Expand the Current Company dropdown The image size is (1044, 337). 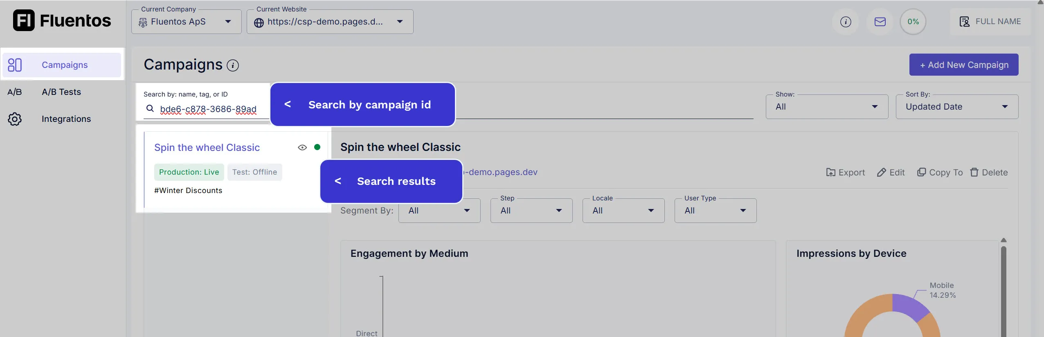click(187, 22)
